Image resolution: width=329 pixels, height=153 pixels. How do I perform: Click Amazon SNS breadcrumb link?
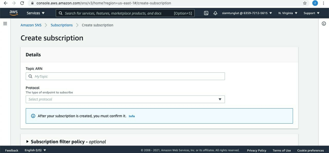pyautogui.click(x=31, y=25)
